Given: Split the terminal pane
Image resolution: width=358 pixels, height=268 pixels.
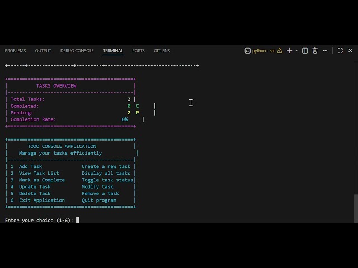Looking at the screenshot, I should pos(305,51).
